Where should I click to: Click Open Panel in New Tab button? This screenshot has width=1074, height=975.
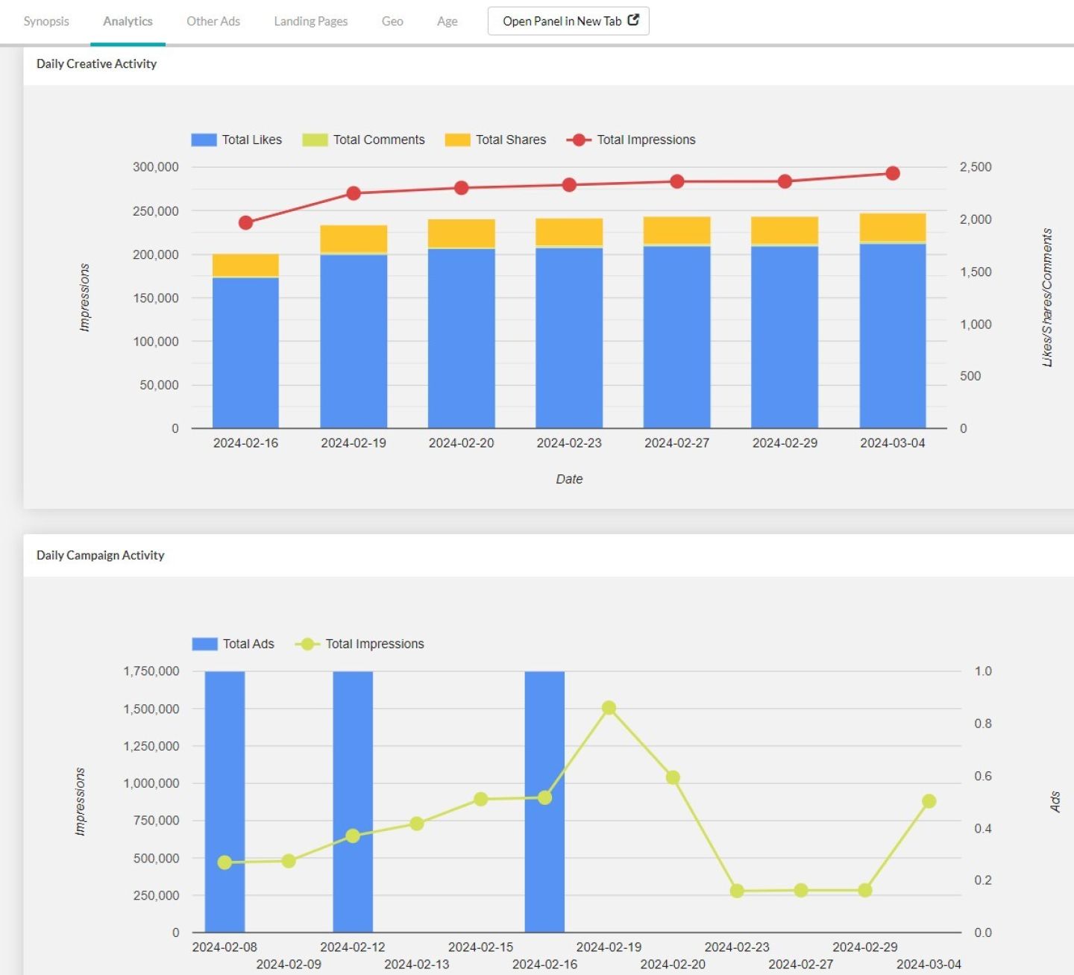562,21
